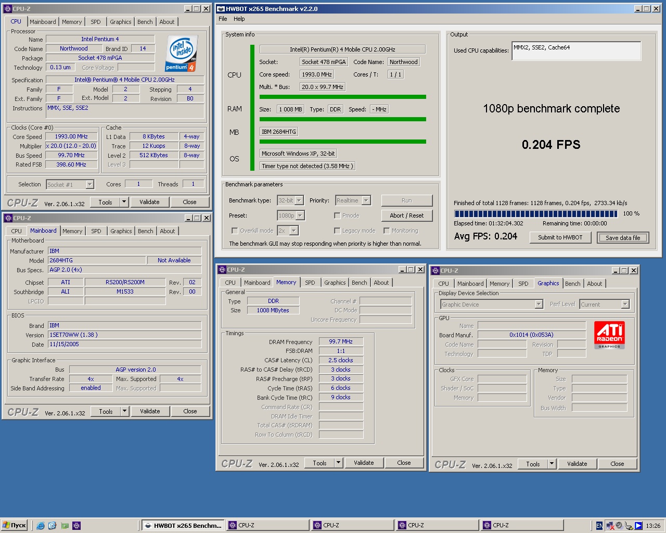Toggle the Pmode checkbox
The width and height of the screenshot is (666, 533).
[x=337, y=215]
